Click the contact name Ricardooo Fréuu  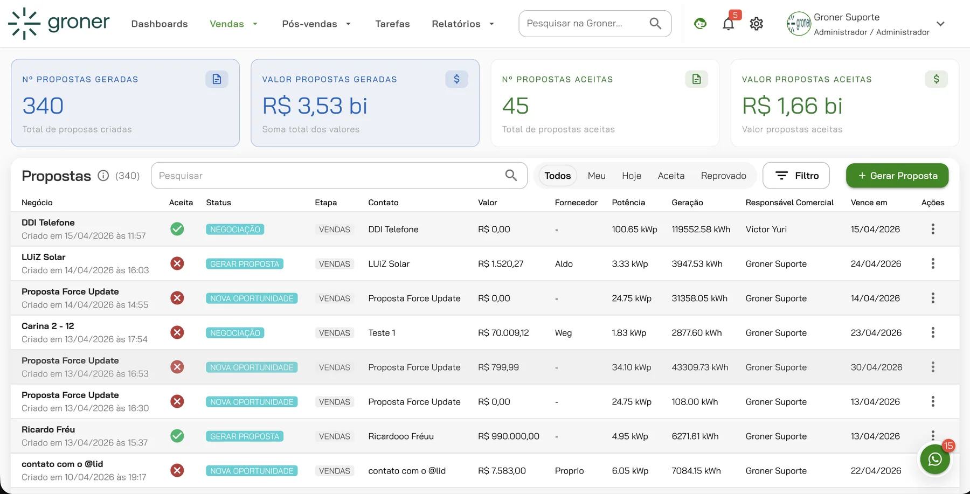click(x=401, y=436)
